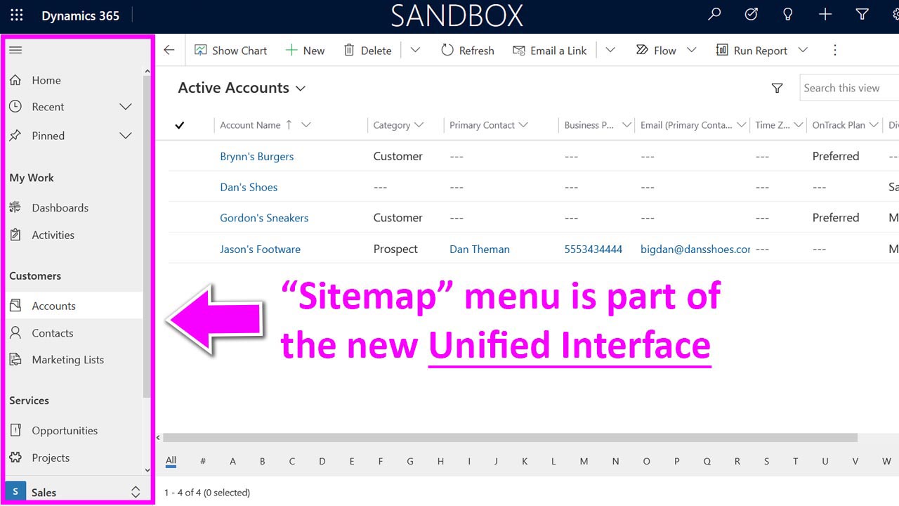Open Delete split-button dropdown arrow
The height and width of the screenshot is (506, 899).
(x=415, y=50)
